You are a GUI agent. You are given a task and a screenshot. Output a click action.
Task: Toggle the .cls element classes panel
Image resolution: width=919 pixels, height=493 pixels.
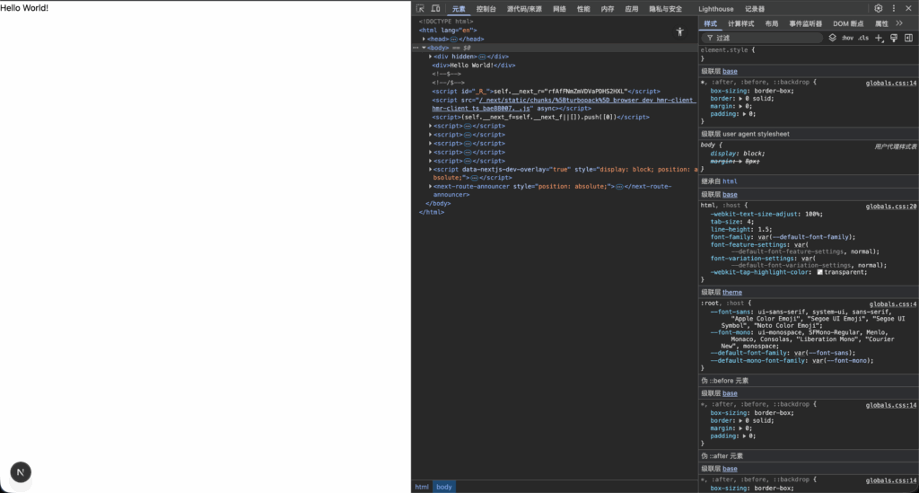click(863, 38)
